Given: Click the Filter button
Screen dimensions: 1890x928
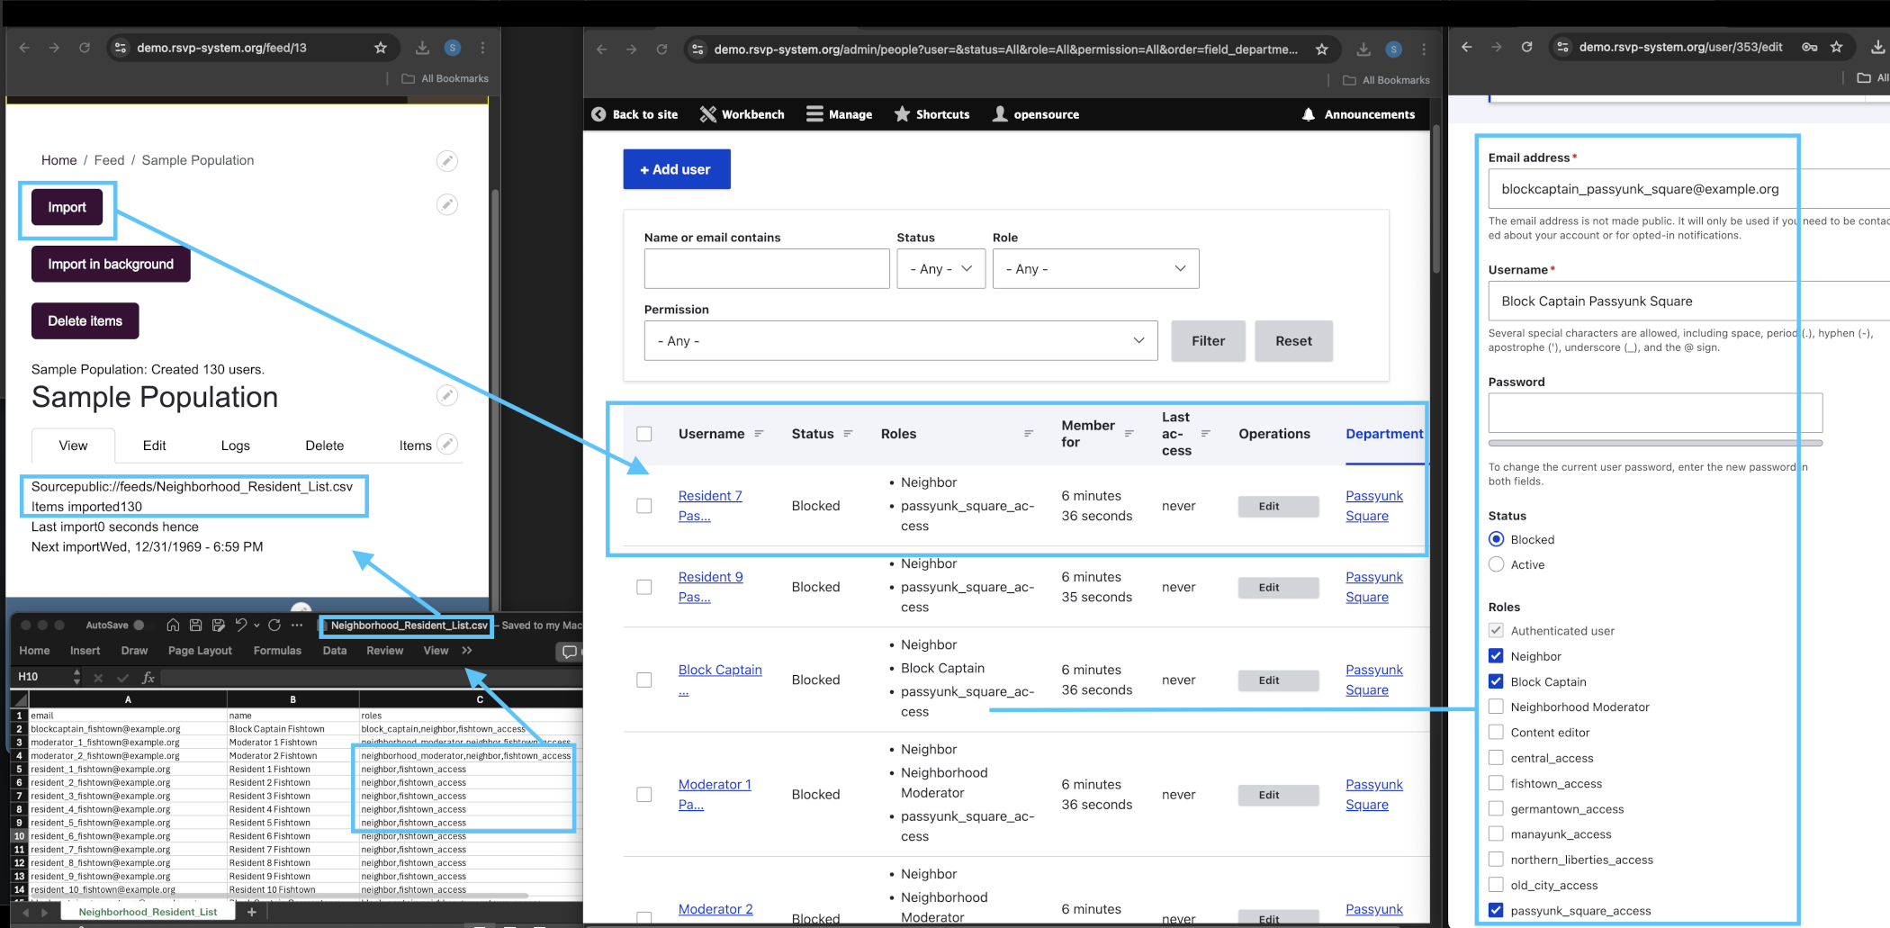Looking at the screenshot, I should click(1208, 340).
